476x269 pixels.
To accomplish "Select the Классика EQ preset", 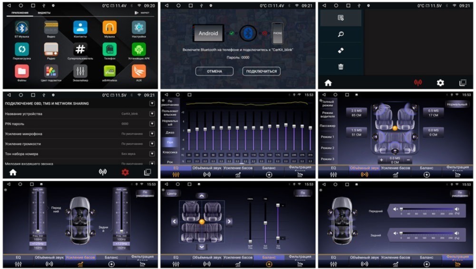I will click(170, 152).
